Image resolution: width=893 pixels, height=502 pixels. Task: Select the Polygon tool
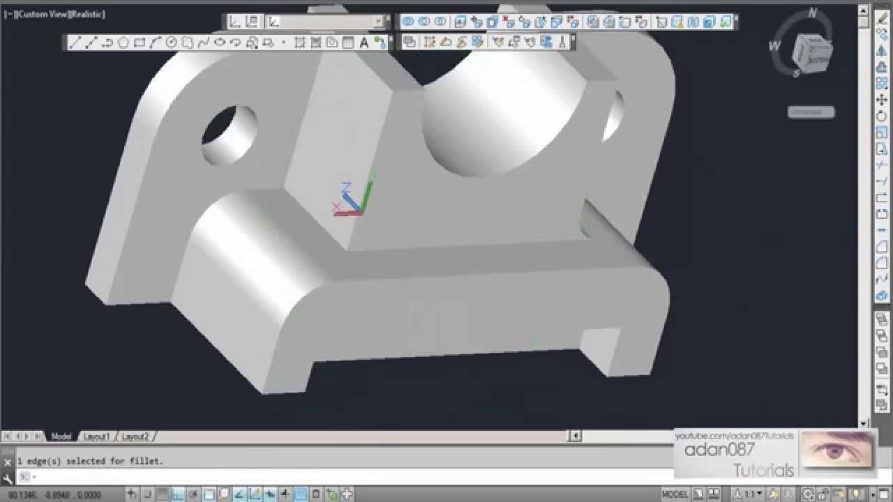click(x=123, y=43)
